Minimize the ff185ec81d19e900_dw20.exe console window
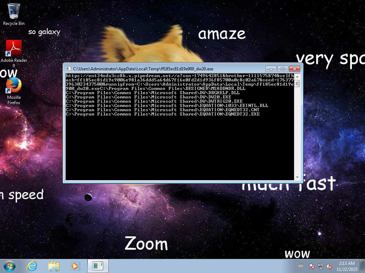The image size is (365, 273). (x=271, y=69)
